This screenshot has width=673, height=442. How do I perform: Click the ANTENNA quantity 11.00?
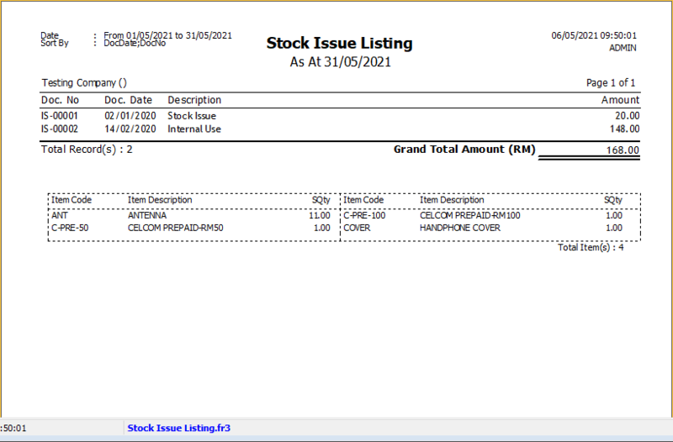pyautogui.click(x=320, y=215)
